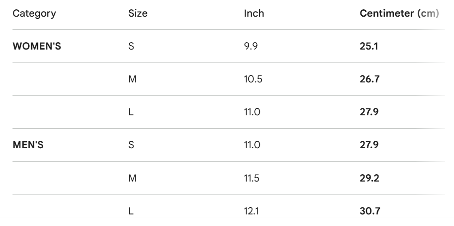Select men's size M cell

point(132,178)
